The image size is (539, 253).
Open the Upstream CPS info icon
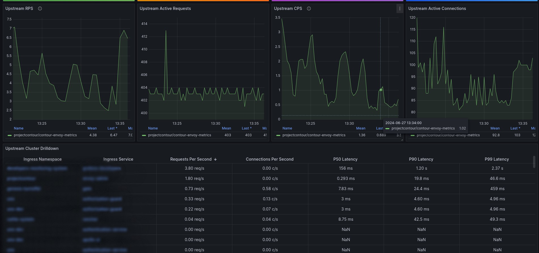point(309,8)
